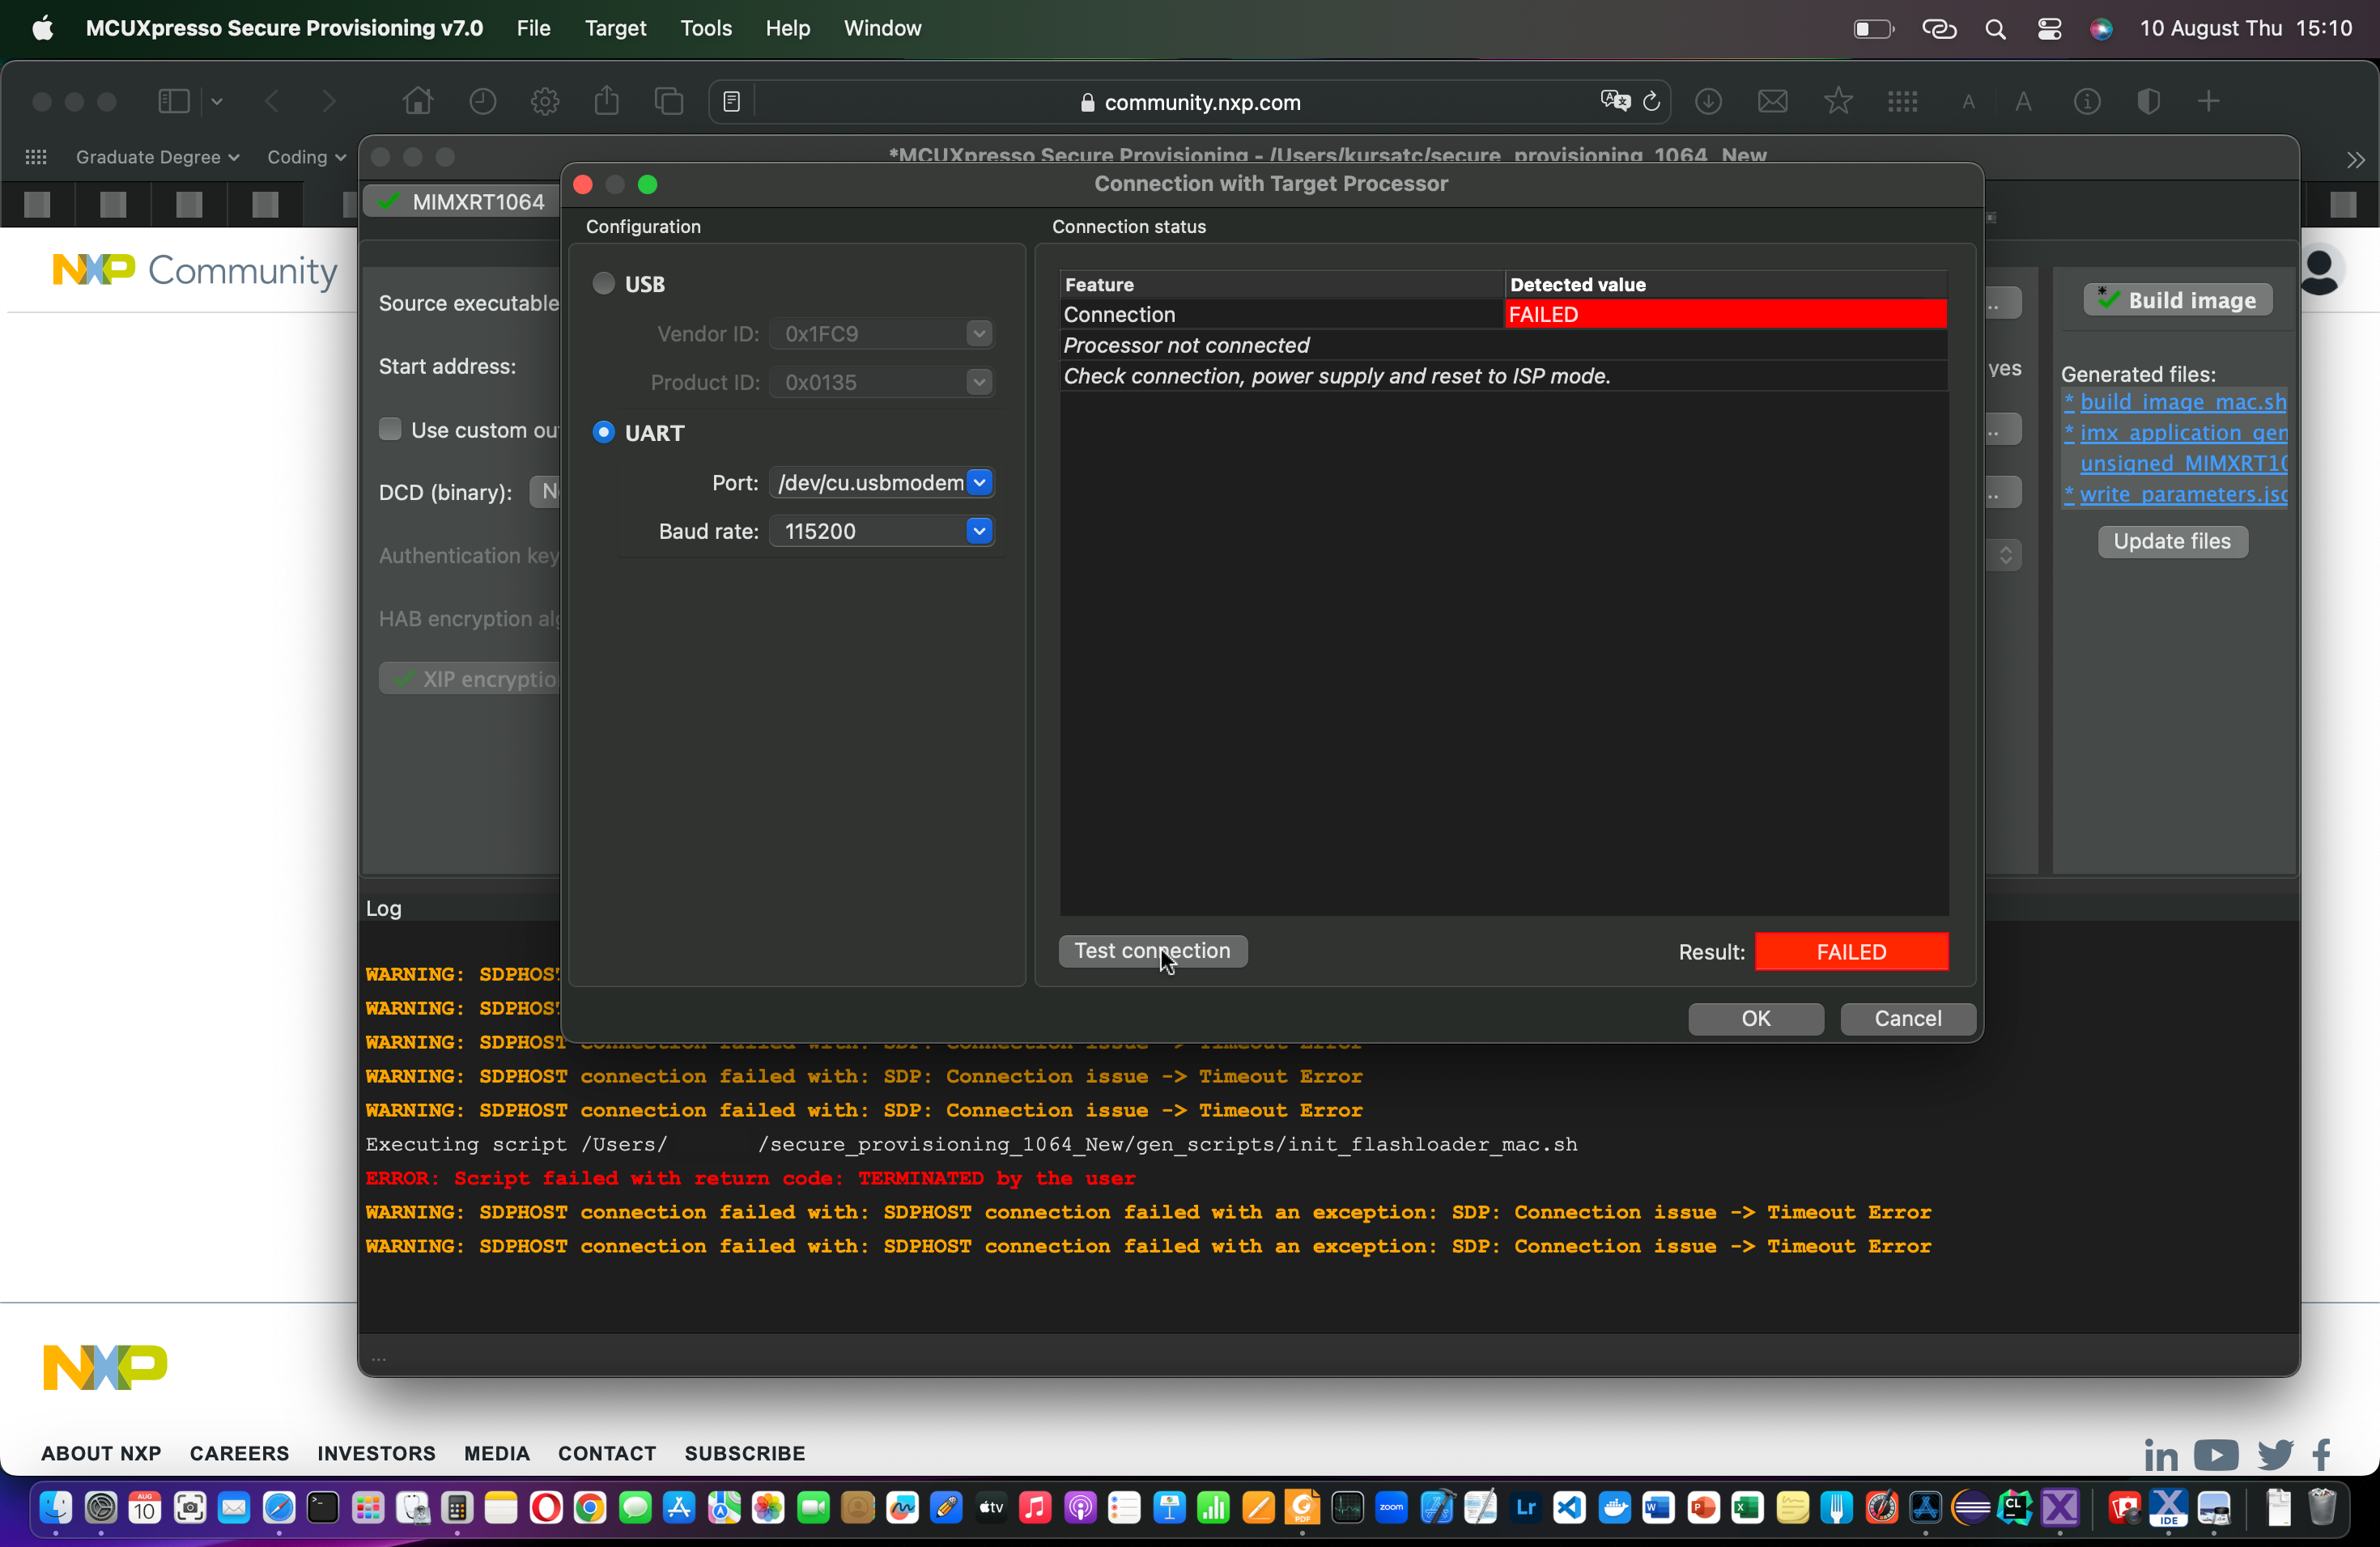
Task: Enable Use custom output checkbox
Action: pos(390,430)
